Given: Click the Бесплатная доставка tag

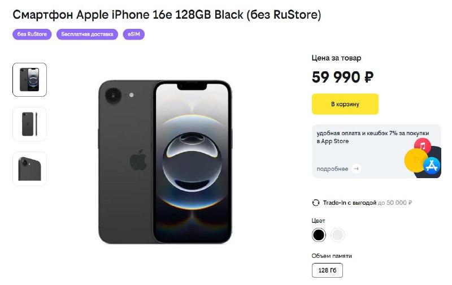Looking at the screenshot, I should click(x=87, y=34).
